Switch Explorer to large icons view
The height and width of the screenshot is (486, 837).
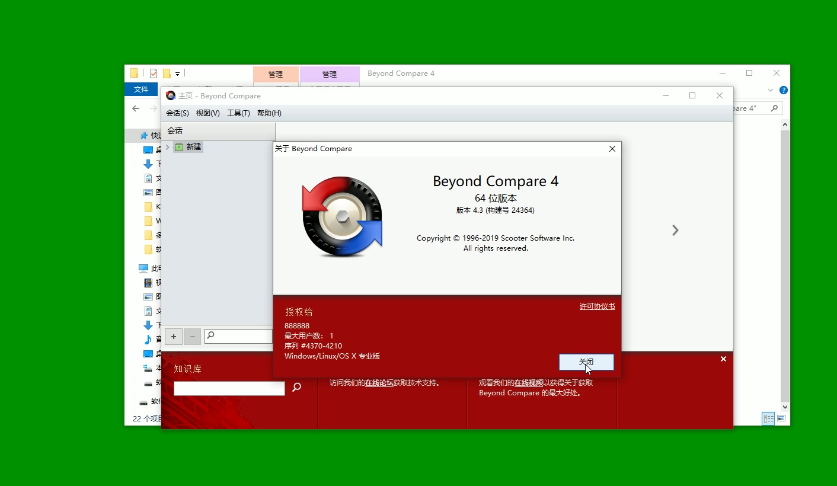[781, 418]
